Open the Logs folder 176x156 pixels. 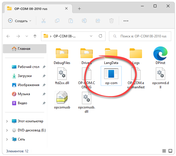tap(136, 57)
